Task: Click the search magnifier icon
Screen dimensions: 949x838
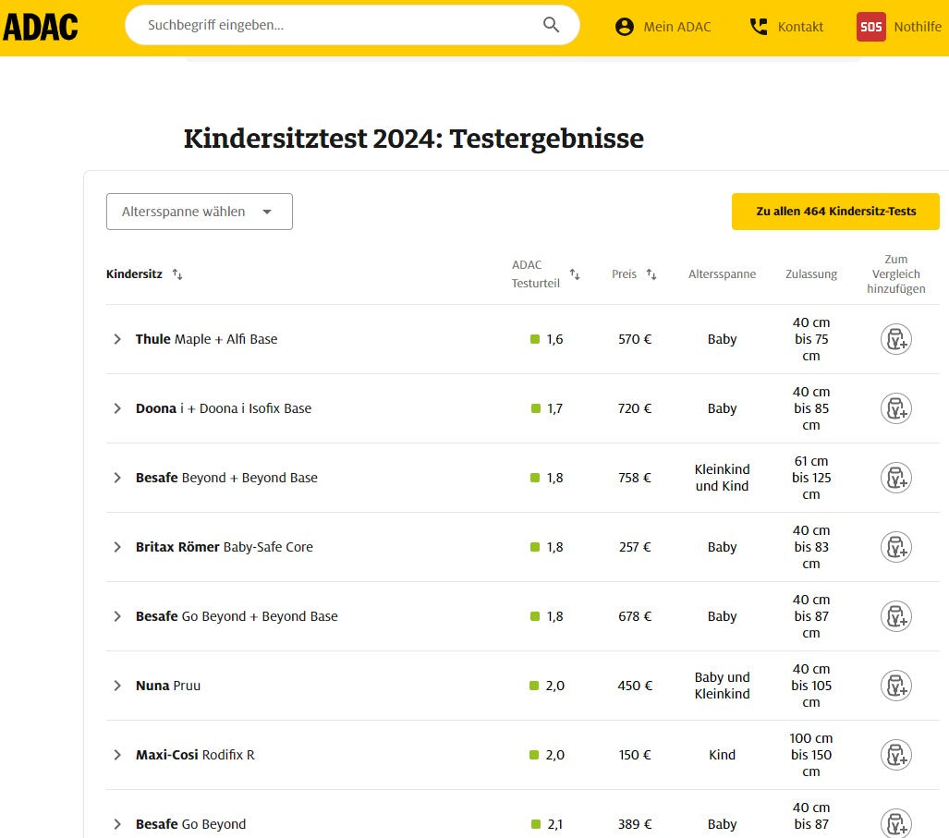Action: pyautogui.click(x=551, y=25)
